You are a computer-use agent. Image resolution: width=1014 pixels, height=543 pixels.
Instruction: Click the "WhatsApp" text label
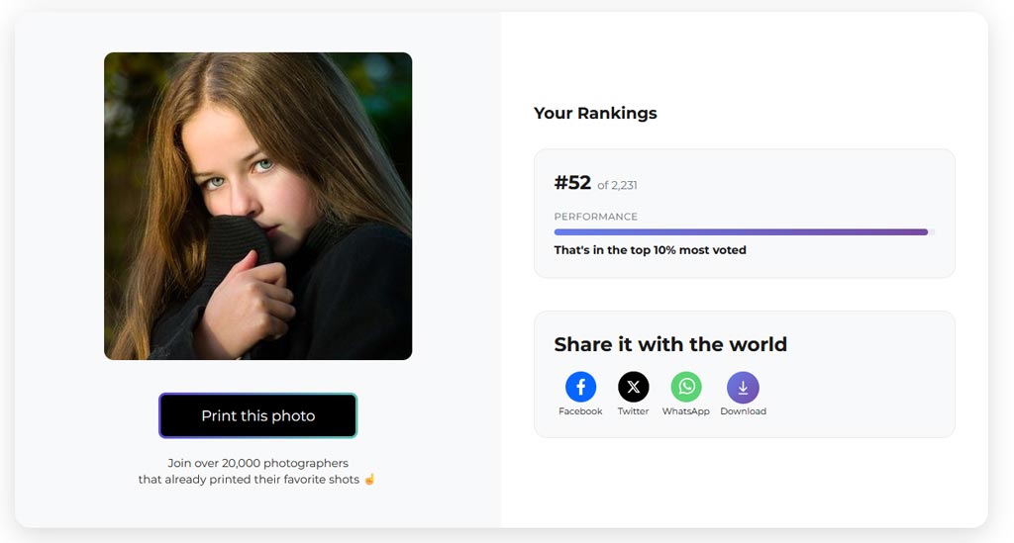pos(686,411)
